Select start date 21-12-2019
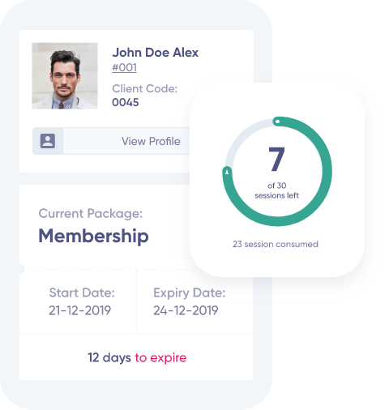The width and height of the screenshot is (389, 410). tap(79, 310)
